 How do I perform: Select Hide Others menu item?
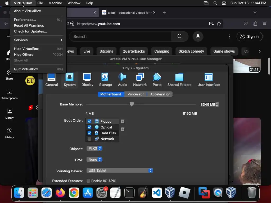[38, 54]
